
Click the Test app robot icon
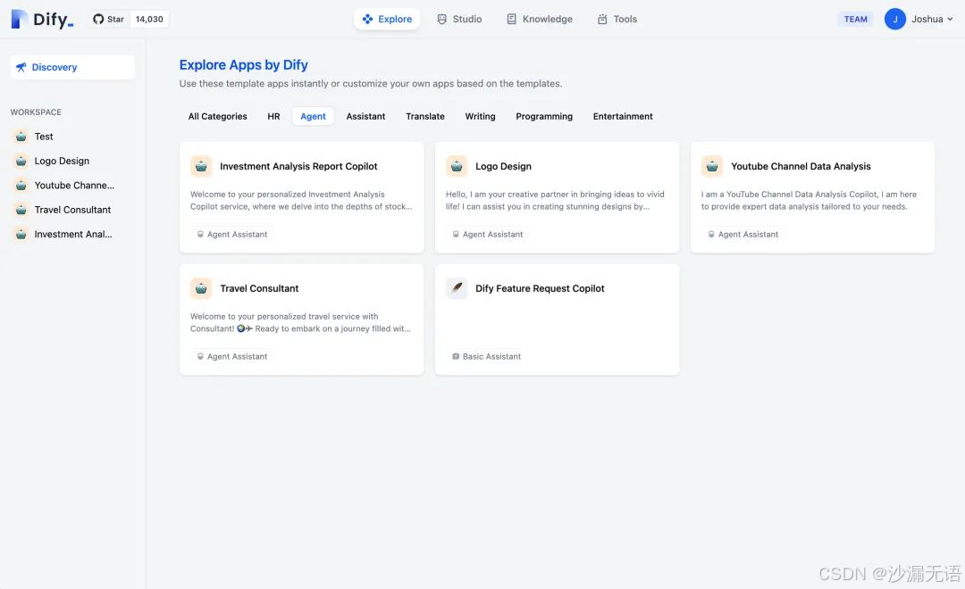(x=21, y=137)
